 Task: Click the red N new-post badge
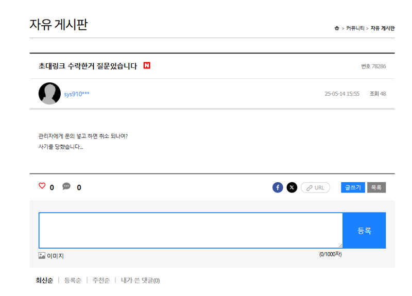pyautogui.click(x=147, y=65)
